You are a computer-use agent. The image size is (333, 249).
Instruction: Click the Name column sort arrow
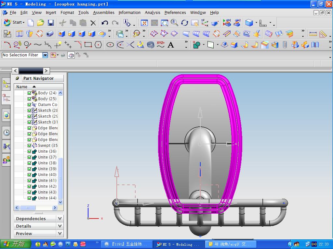(34, 87)
